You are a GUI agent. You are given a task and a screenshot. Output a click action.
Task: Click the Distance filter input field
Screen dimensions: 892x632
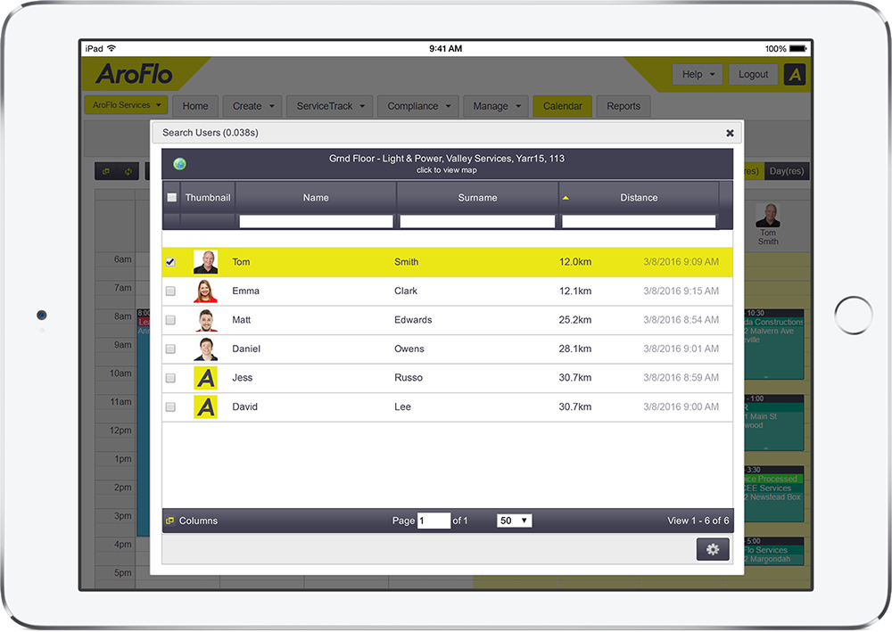(639, 222)
